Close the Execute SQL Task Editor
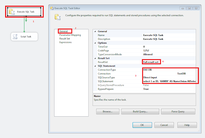This screenshot has height=138, width=205. 196,8
